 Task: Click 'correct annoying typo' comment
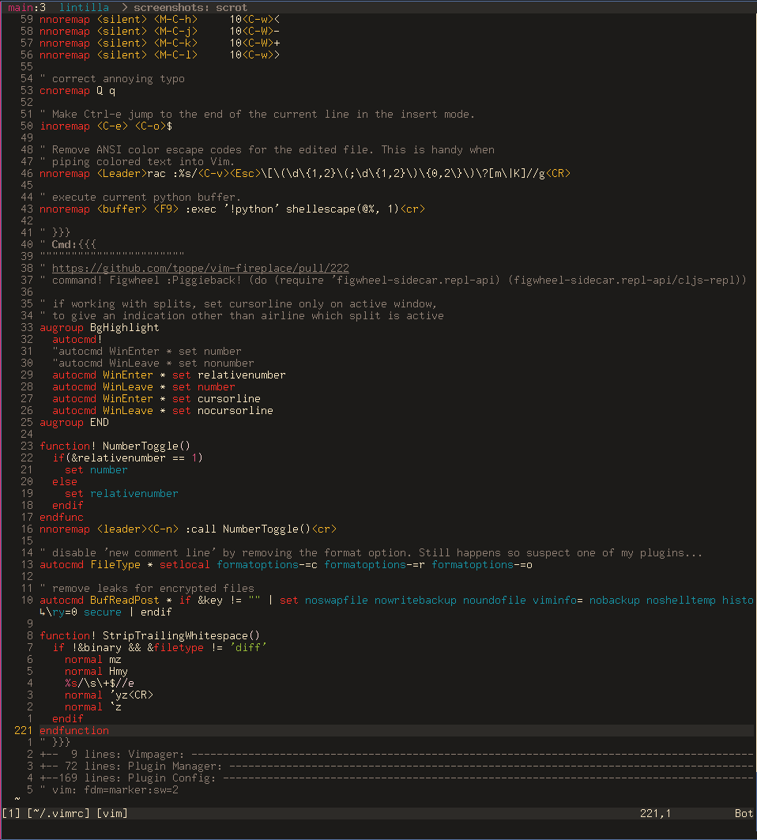pyautogui.click(x=112, y=79)
